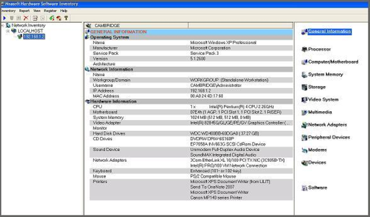Click the 'PS/2 Compatible Mouse' value
Viewport: 370px width, 217px height.
[x=213, y=176]
